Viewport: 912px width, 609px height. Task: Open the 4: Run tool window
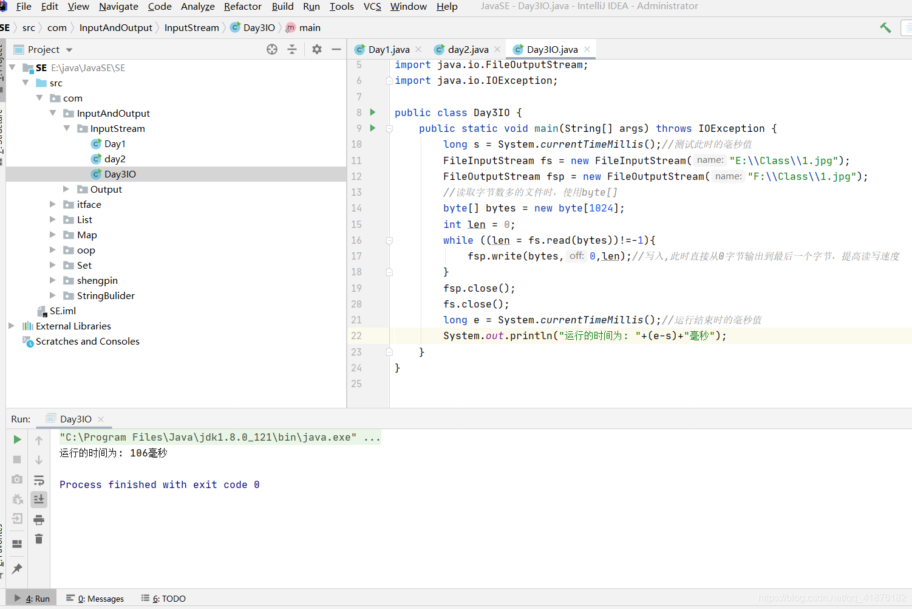[x=32, y=598]
